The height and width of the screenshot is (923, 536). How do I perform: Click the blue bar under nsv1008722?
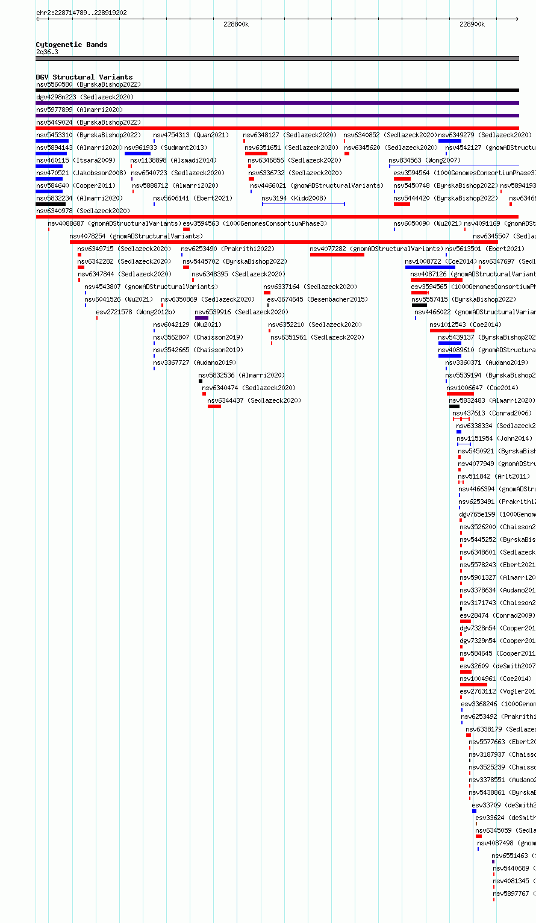(430, 267)
